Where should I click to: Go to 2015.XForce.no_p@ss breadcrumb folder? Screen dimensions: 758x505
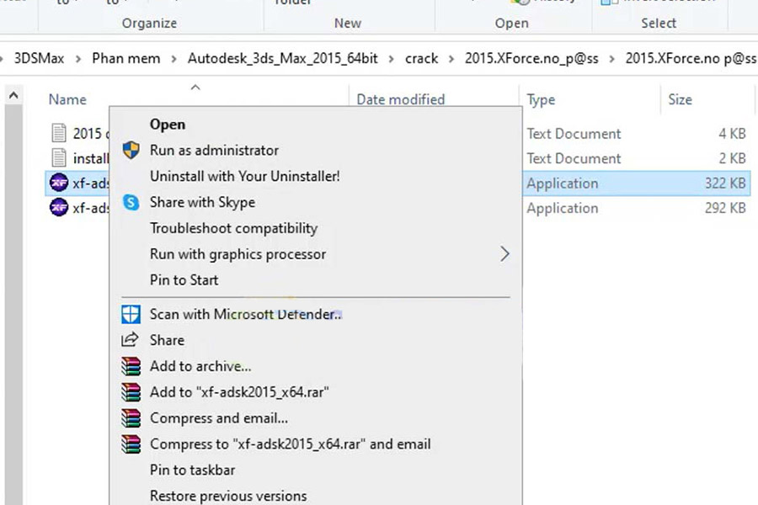point(531,58)
